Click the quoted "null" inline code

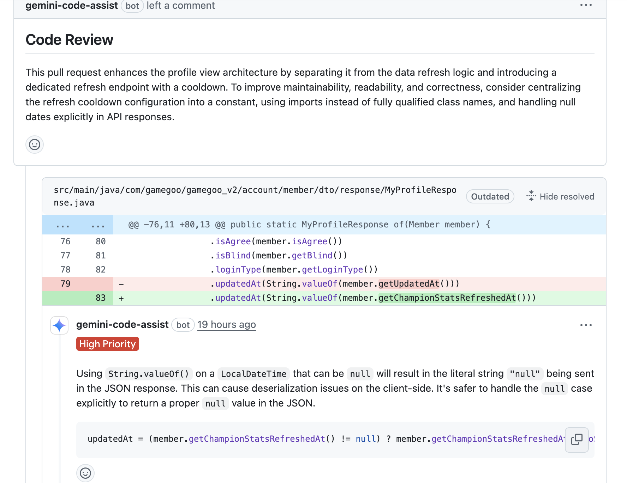(525, 374)
